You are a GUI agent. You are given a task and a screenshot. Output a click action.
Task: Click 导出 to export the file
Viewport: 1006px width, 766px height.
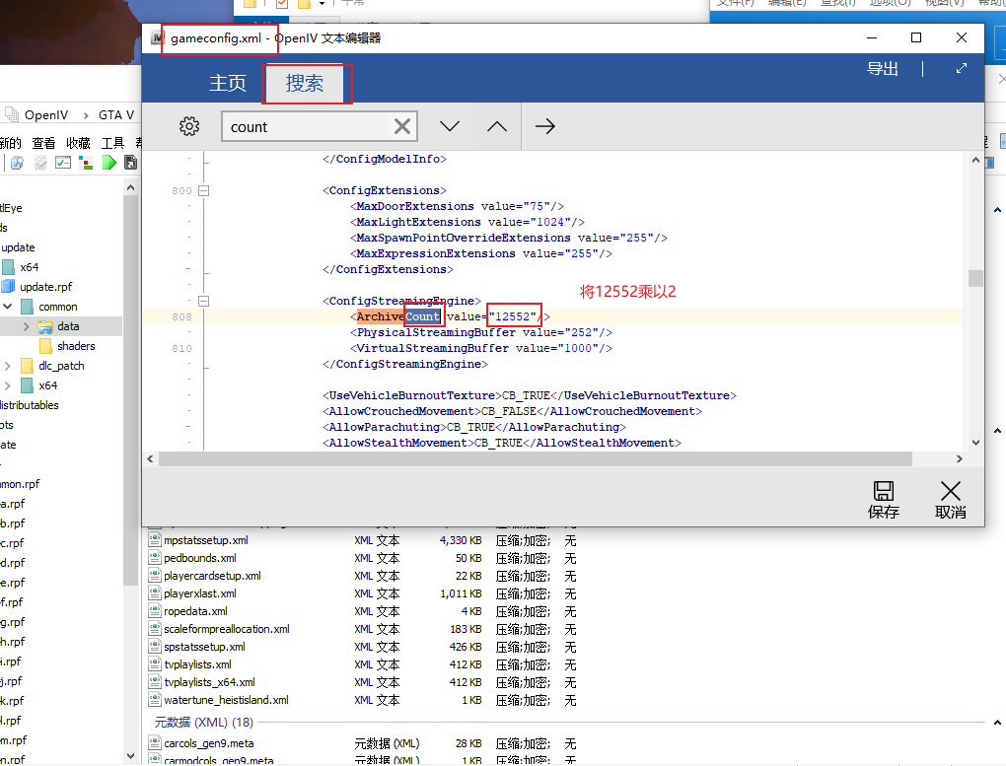883,69
